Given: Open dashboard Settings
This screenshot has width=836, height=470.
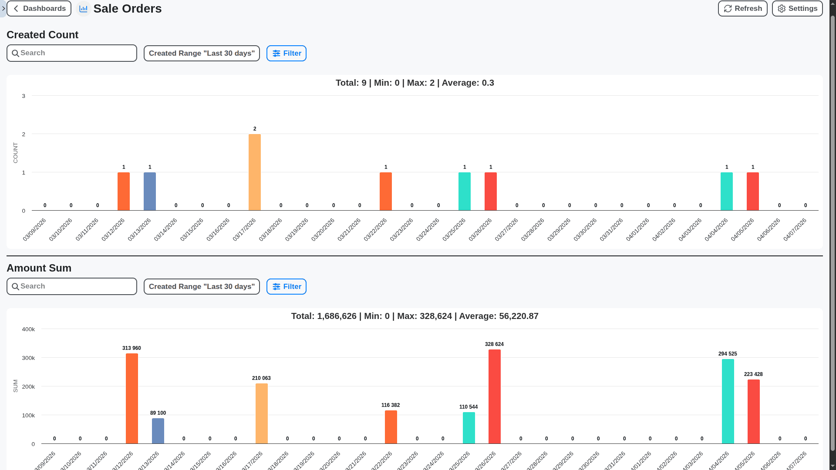Looking at the screenshot, I should coord(797,8).
